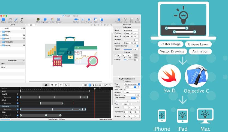The height and width of the screenshot is (132, 228).
Task: Add a new animation with plus
Action: click(24, 61)
